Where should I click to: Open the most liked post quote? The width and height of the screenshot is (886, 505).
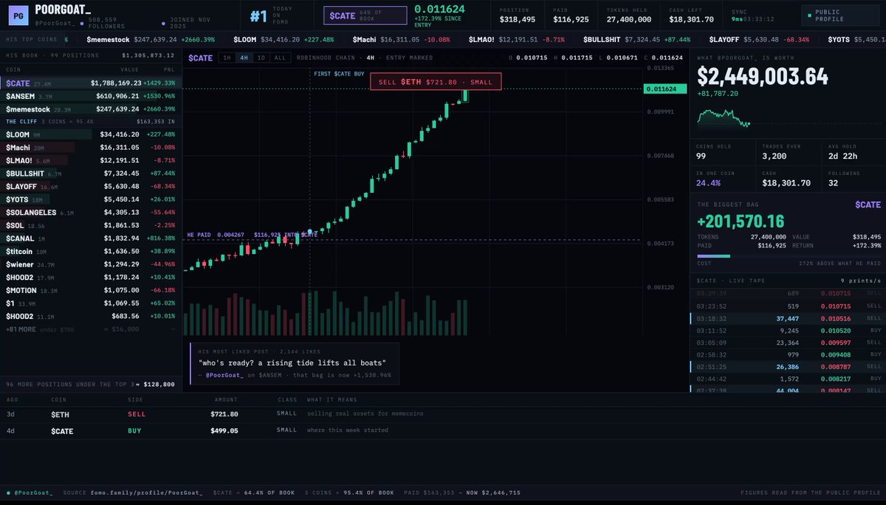pyautogui.click(x=293, y=362)
